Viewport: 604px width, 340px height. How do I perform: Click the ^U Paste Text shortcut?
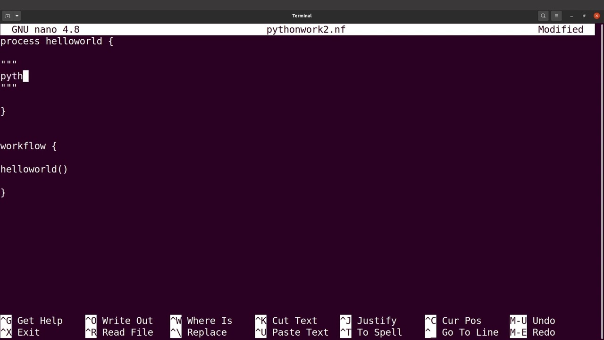pos(292,332)
